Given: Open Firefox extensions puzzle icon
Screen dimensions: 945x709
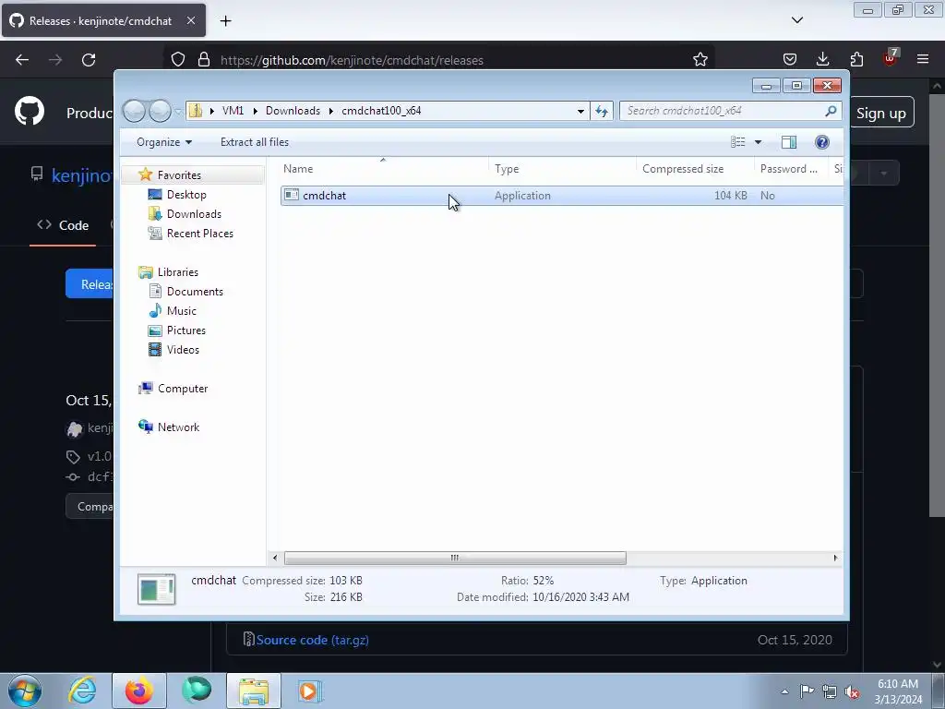Looking at the screenshot, I should pos(856,59).
